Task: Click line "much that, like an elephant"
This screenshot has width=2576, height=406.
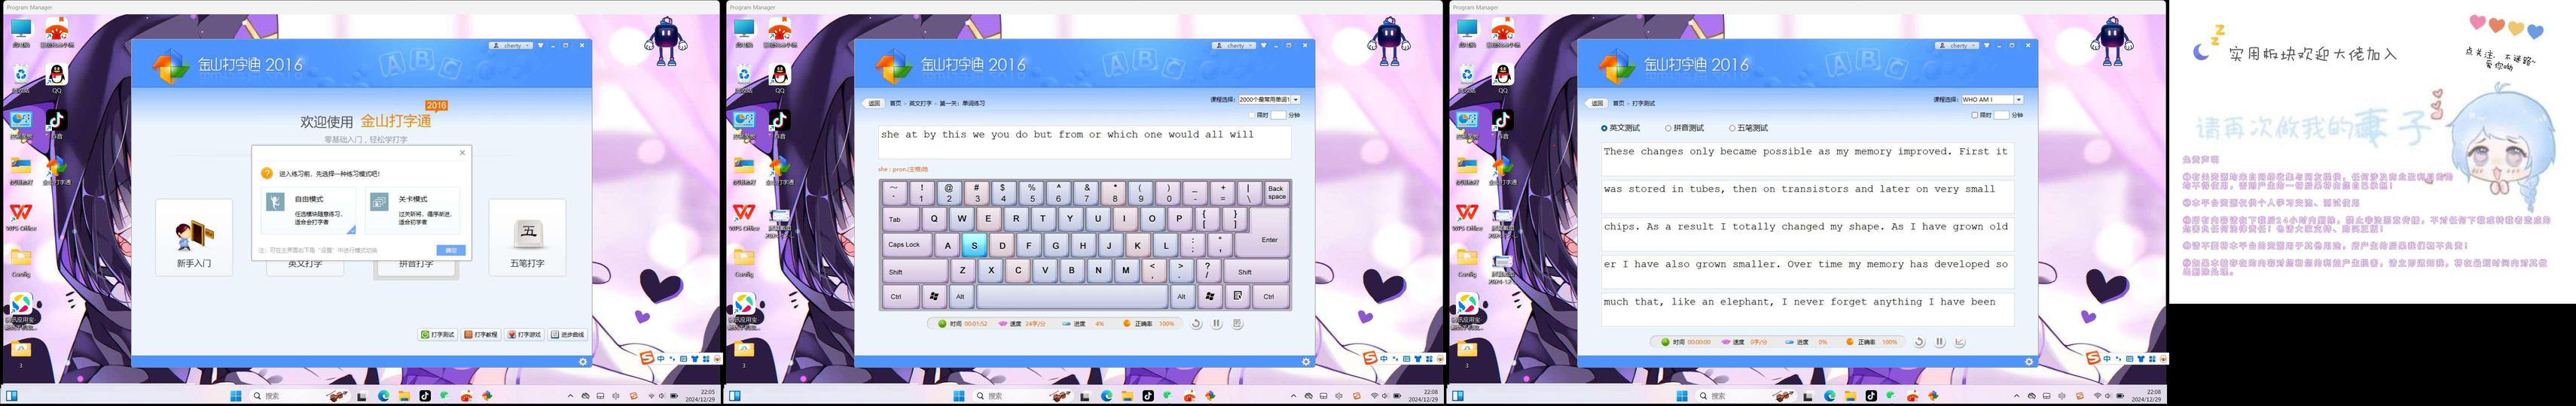Action: [1807, 308]
